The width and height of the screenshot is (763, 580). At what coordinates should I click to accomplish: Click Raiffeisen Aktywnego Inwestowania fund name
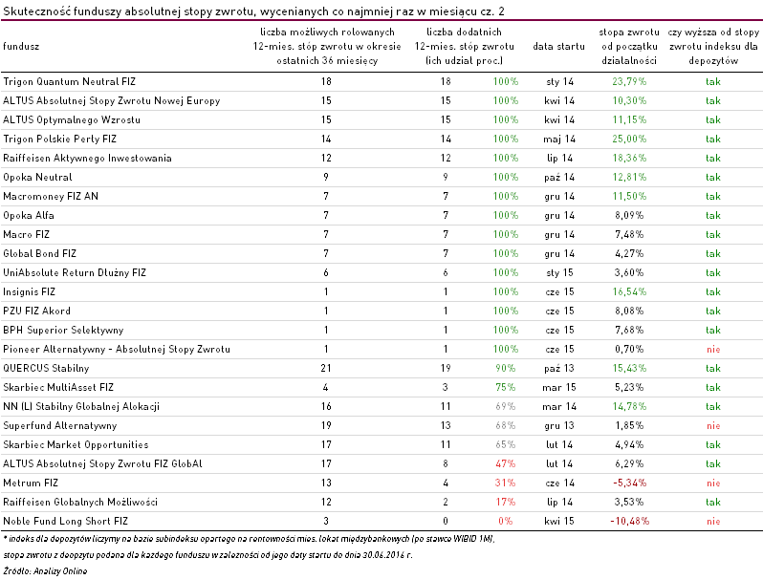point(87,158)
